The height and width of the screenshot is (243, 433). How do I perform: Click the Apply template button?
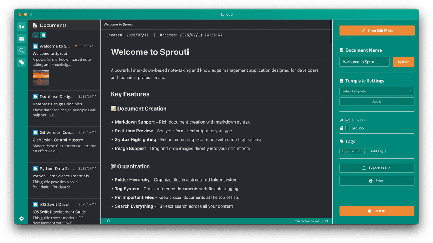tap(377, 101)
